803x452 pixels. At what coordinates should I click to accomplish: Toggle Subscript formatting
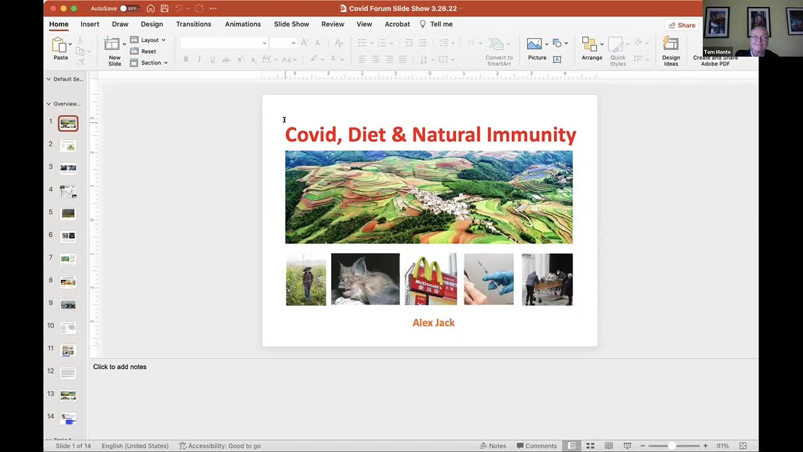[253, 59]
